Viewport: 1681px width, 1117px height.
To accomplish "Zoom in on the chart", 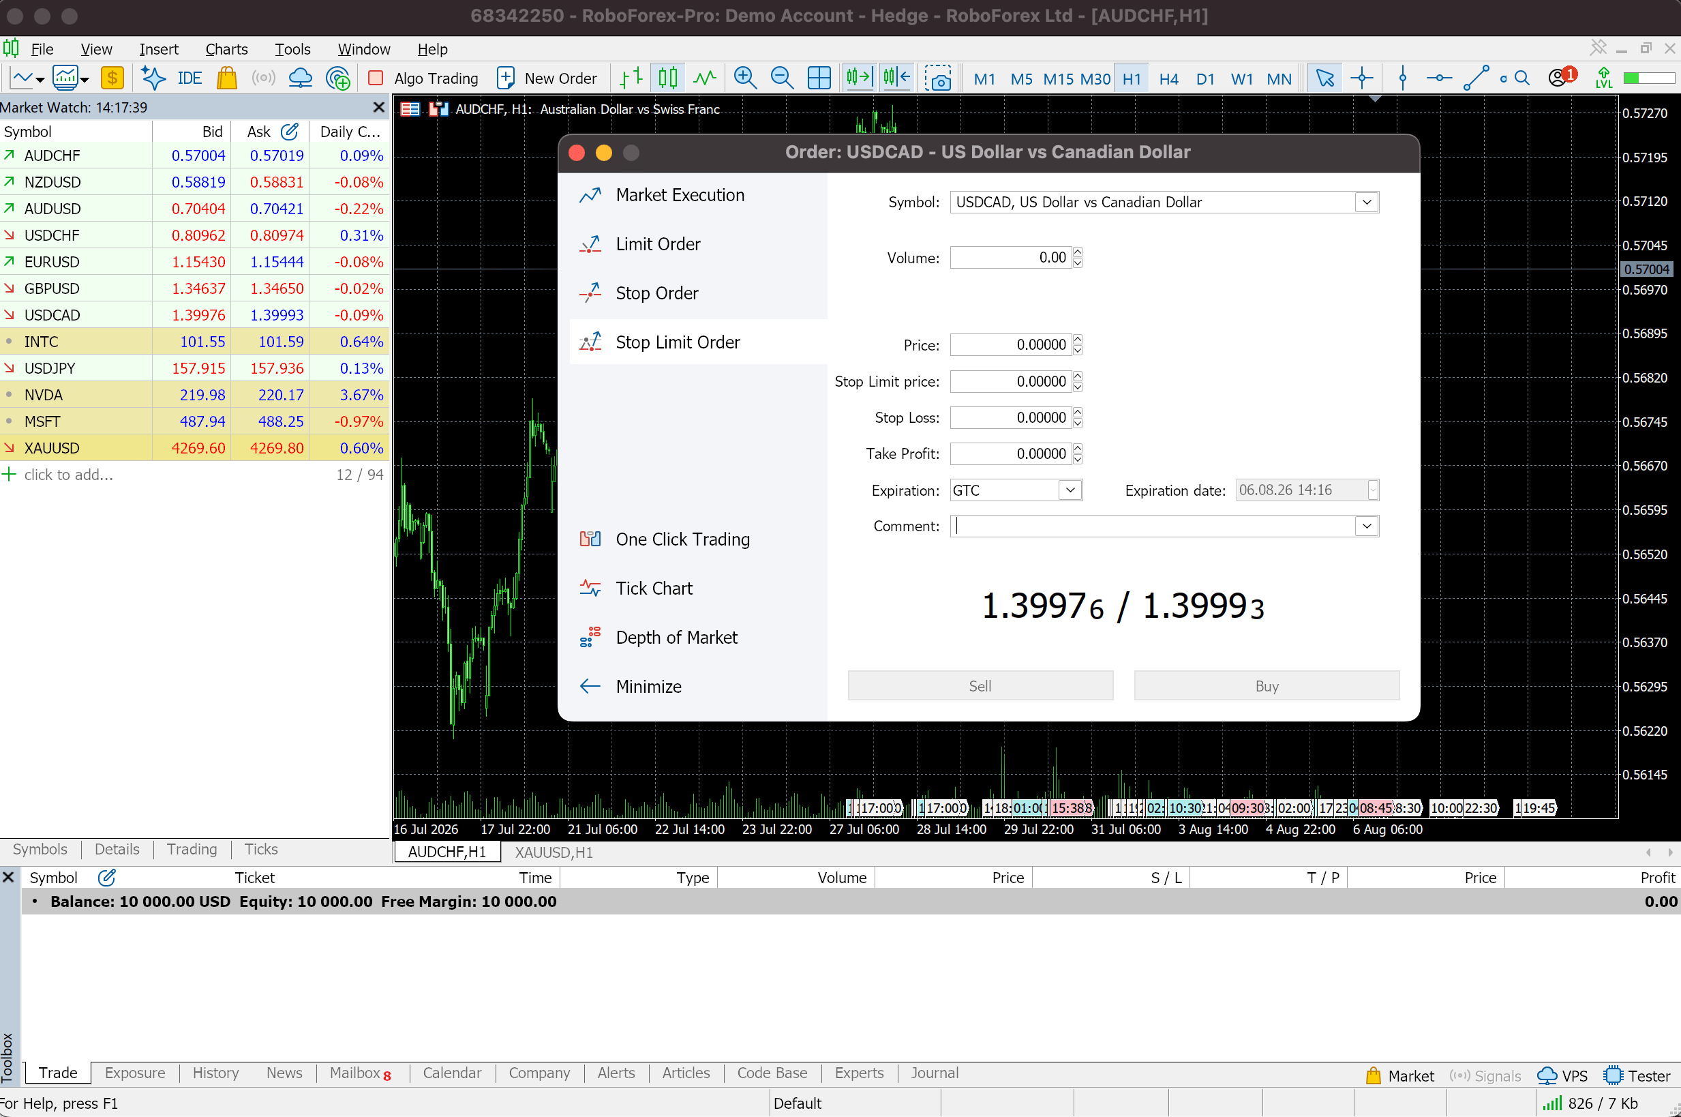I will [x=745, y=78].
